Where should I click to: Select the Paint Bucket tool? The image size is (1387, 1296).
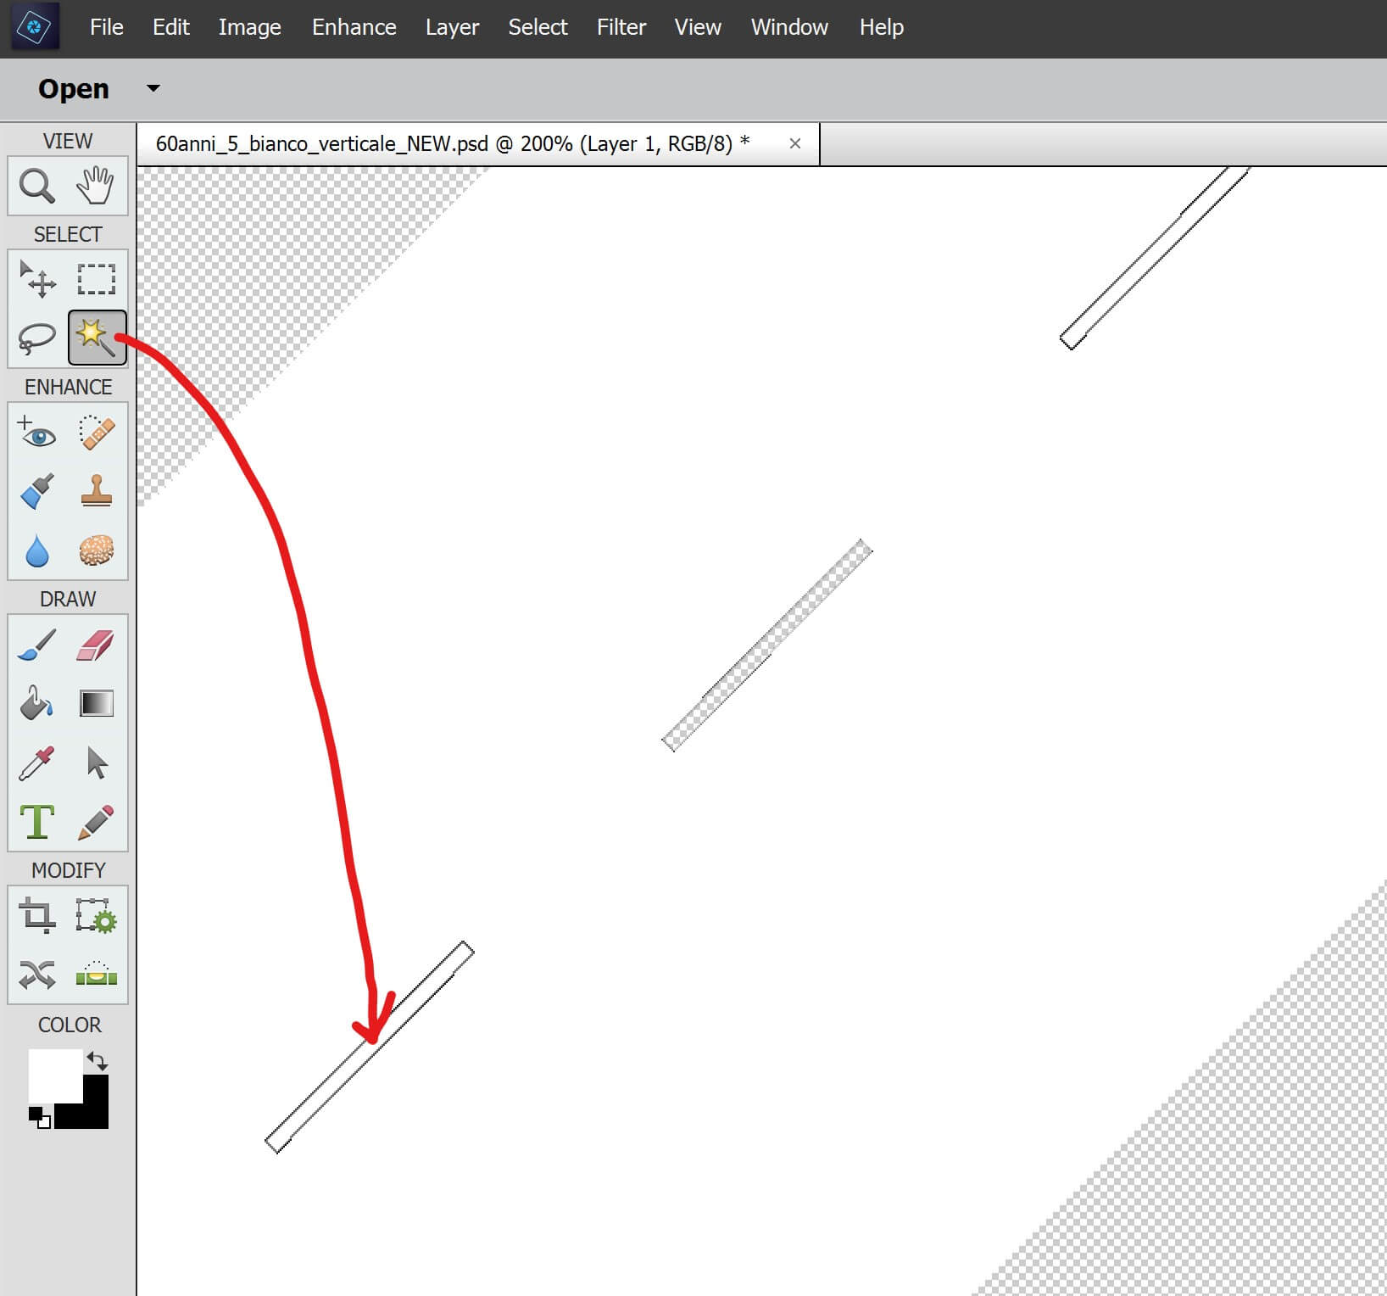pyautogui.click(x=37, y=703)
